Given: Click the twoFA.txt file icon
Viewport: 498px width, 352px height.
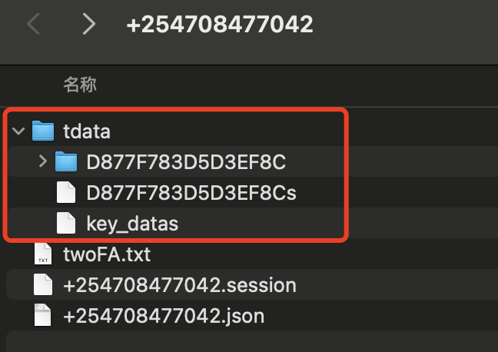Looking at the screenshot, I should coord(43,254).
